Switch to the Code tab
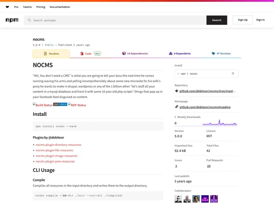Image resolution: width=274 pixels, height=204 pixels. [x=91, y=53]
